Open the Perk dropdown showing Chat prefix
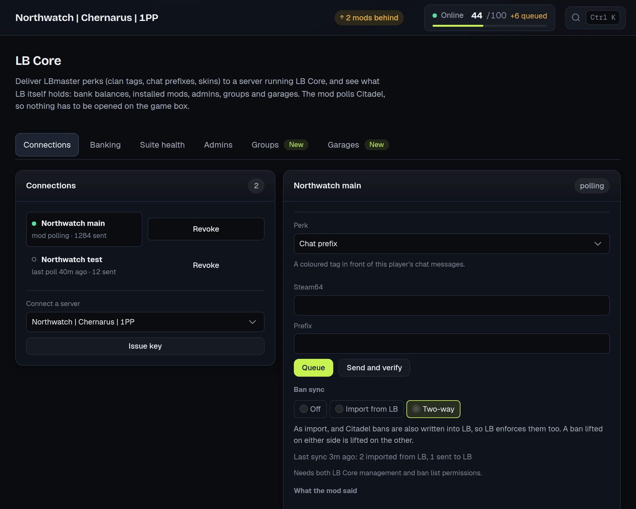This screenshot has height=509, width=636. pos(452,244)
